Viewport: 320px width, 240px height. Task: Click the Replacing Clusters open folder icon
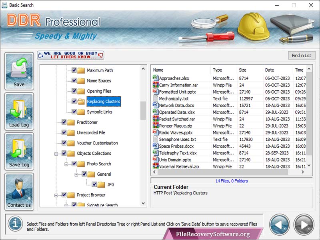pos(81,102)
